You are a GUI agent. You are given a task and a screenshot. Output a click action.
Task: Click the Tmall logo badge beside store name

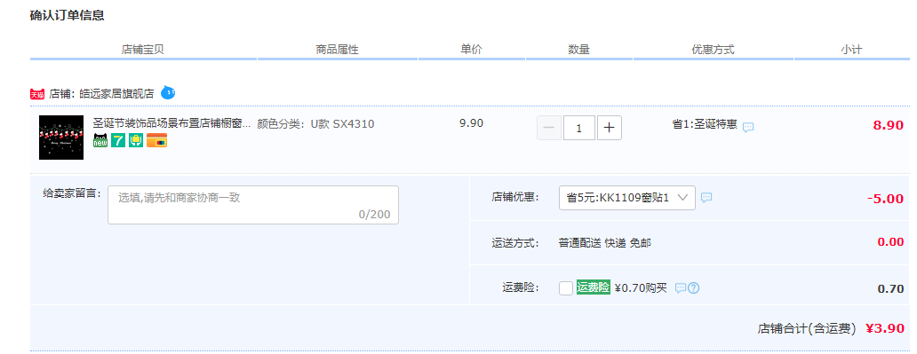[x=37, y=94]
